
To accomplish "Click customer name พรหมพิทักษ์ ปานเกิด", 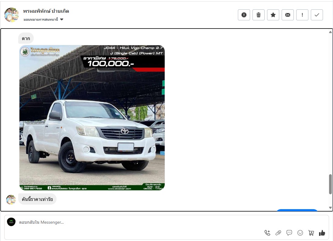I will 46,11.
